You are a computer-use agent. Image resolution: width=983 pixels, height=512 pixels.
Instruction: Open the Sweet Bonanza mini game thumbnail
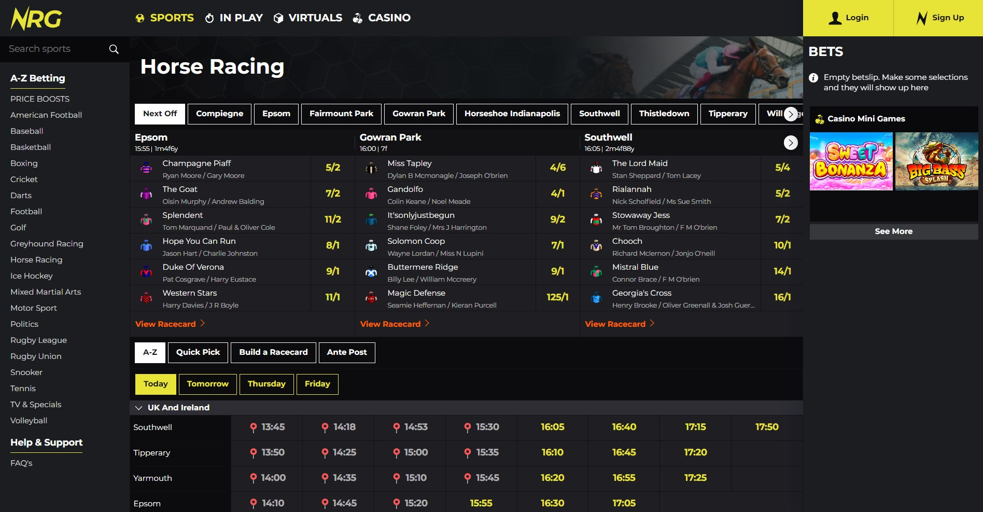[851, 161]
